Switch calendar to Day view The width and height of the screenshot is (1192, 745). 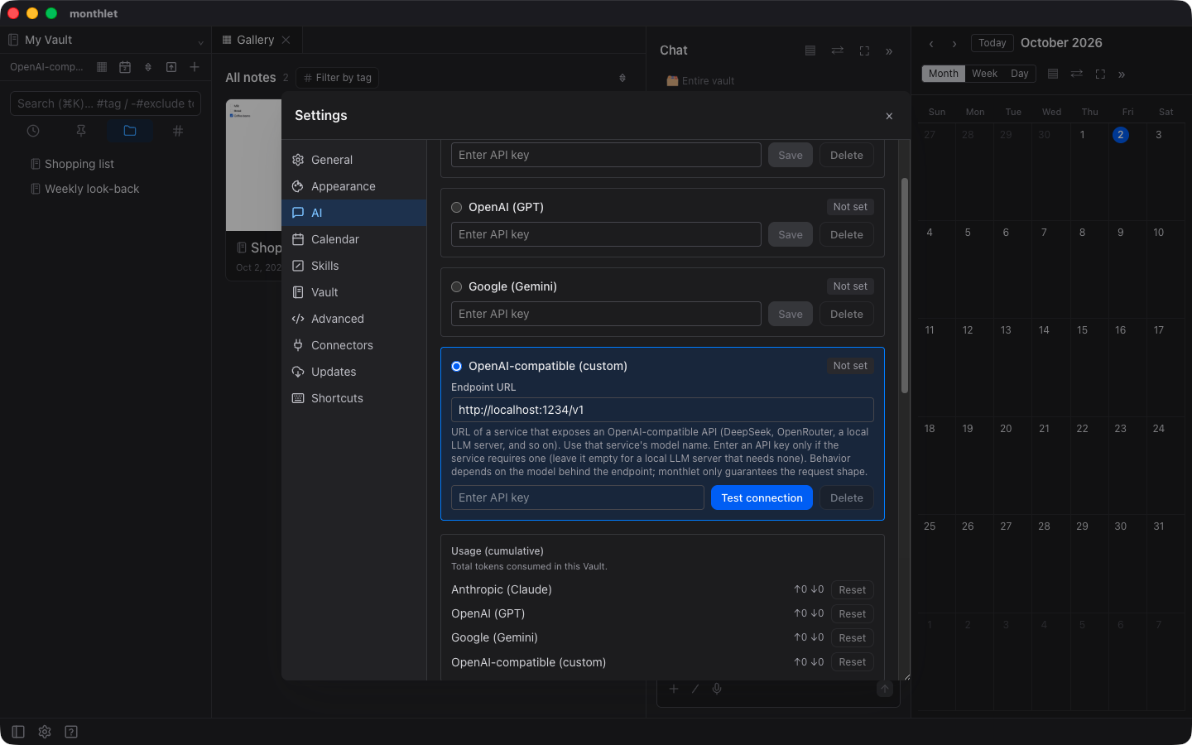(1020, 74)
